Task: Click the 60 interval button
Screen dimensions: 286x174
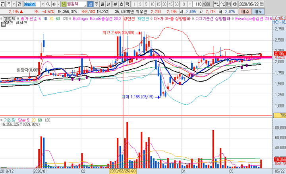Action: [x=176, y=4]
